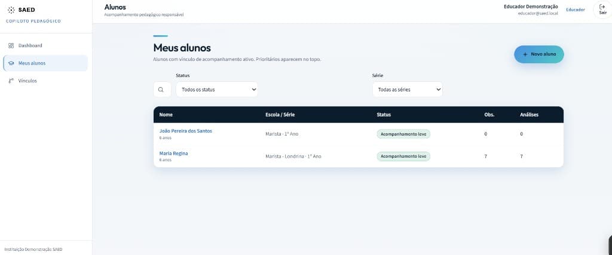612x255 pixels.
Task: Click Marista - Londrina · 1º Ano cell
Action: tap(293, 156)
